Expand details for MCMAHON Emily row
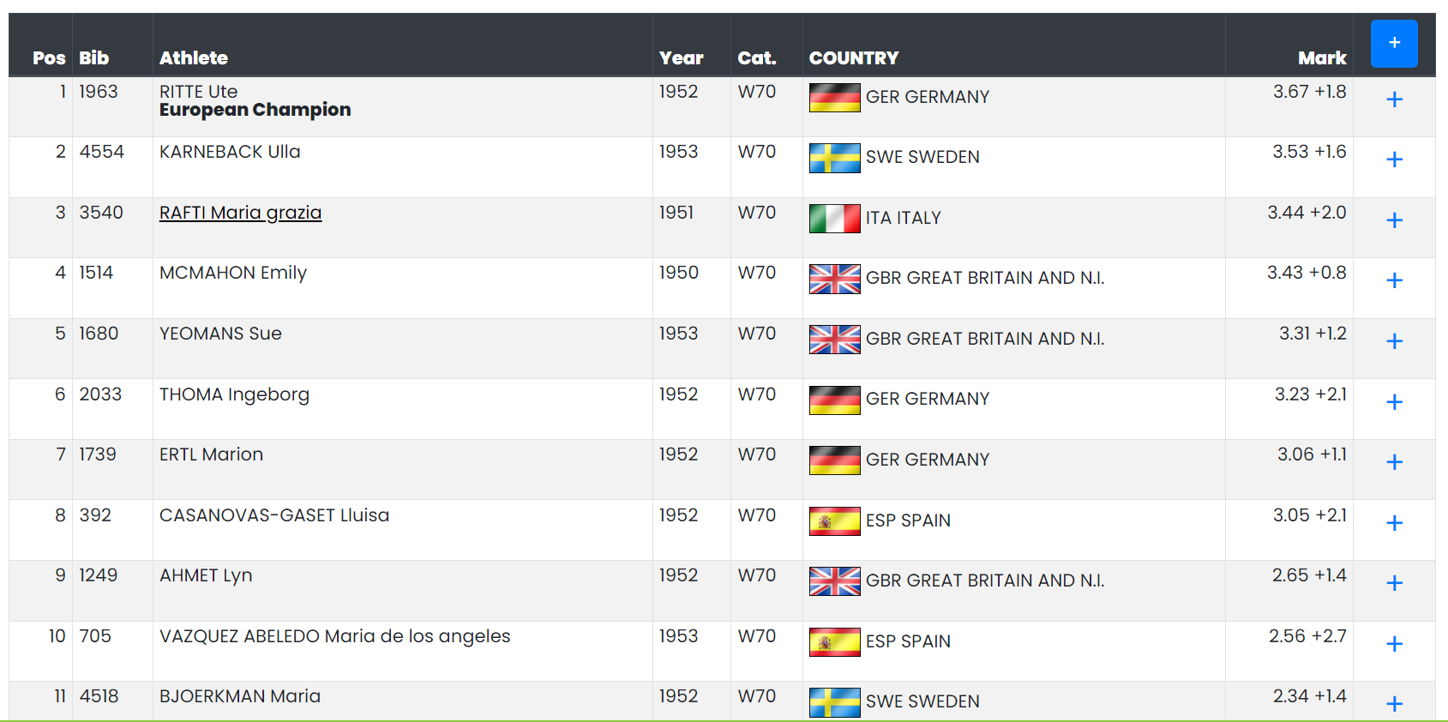1448x722 pixels. (1395, 280)
